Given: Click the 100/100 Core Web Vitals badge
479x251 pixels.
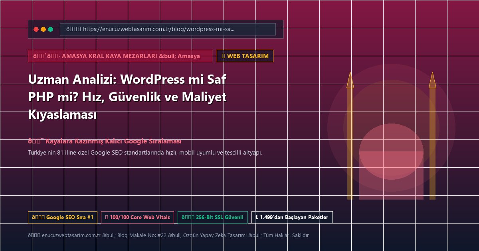Looking at the screenshot, I should pos(137,217).
